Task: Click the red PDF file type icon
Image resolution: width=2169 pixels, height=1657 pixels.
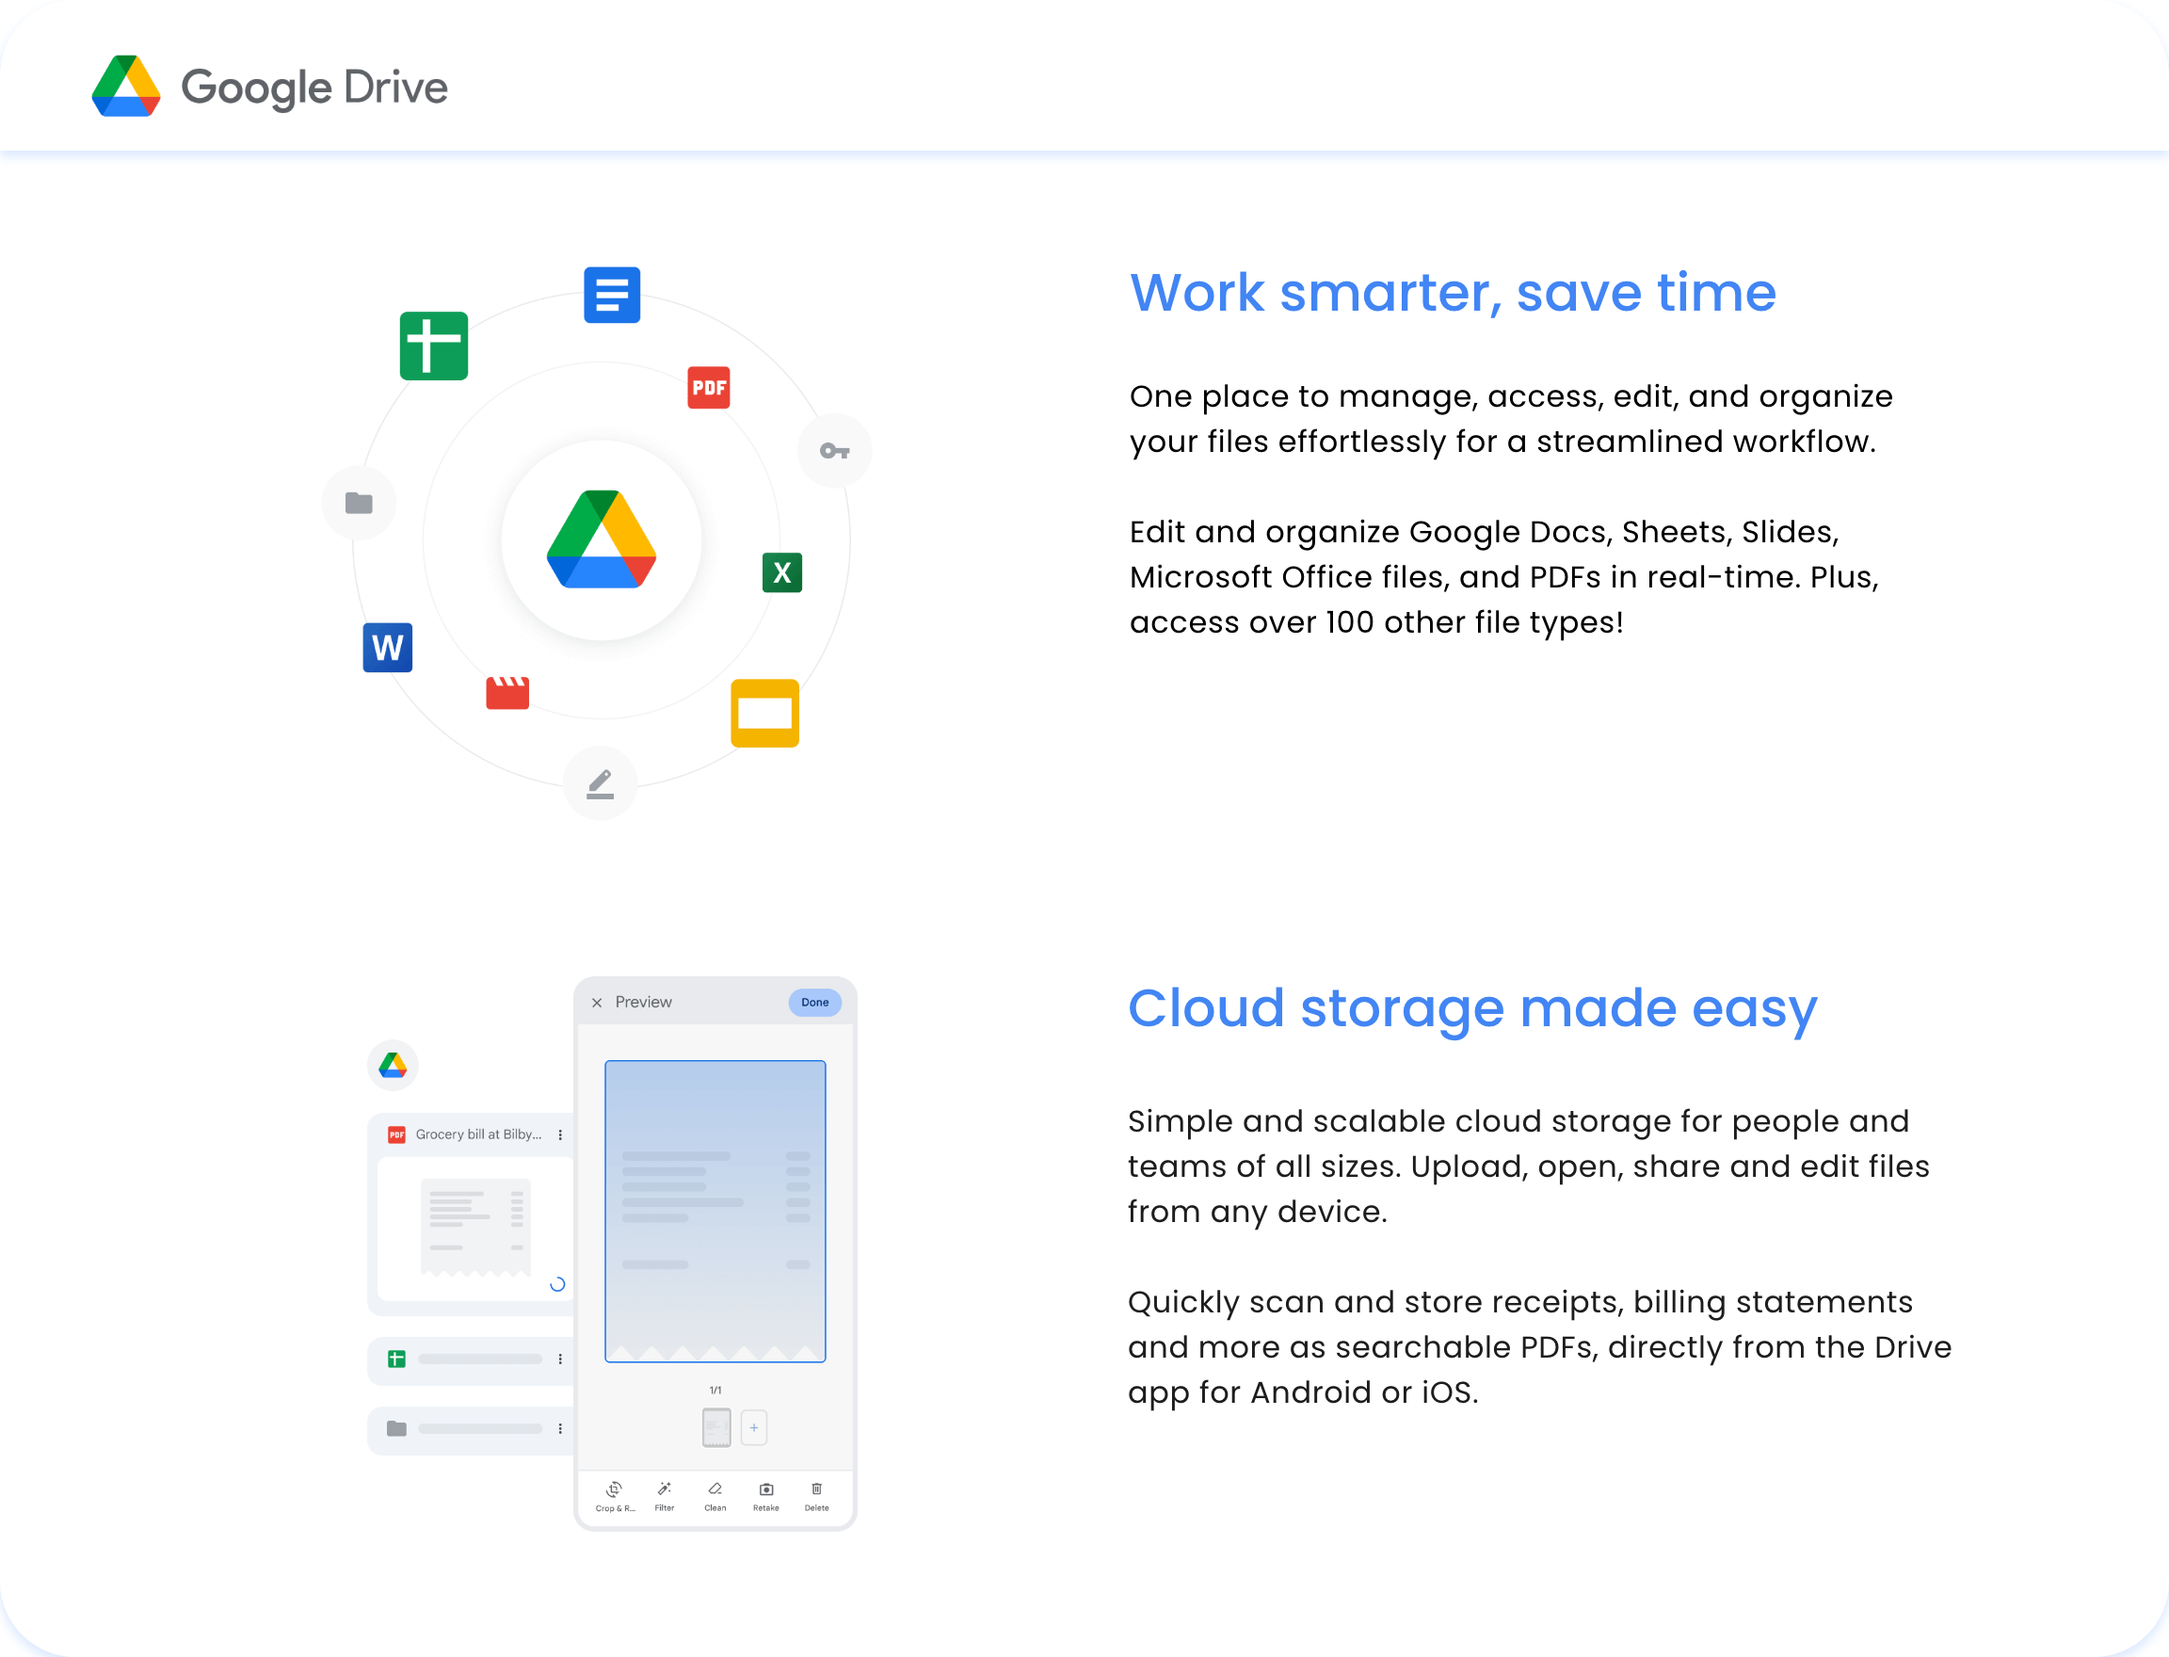Action: click(709, 389)
